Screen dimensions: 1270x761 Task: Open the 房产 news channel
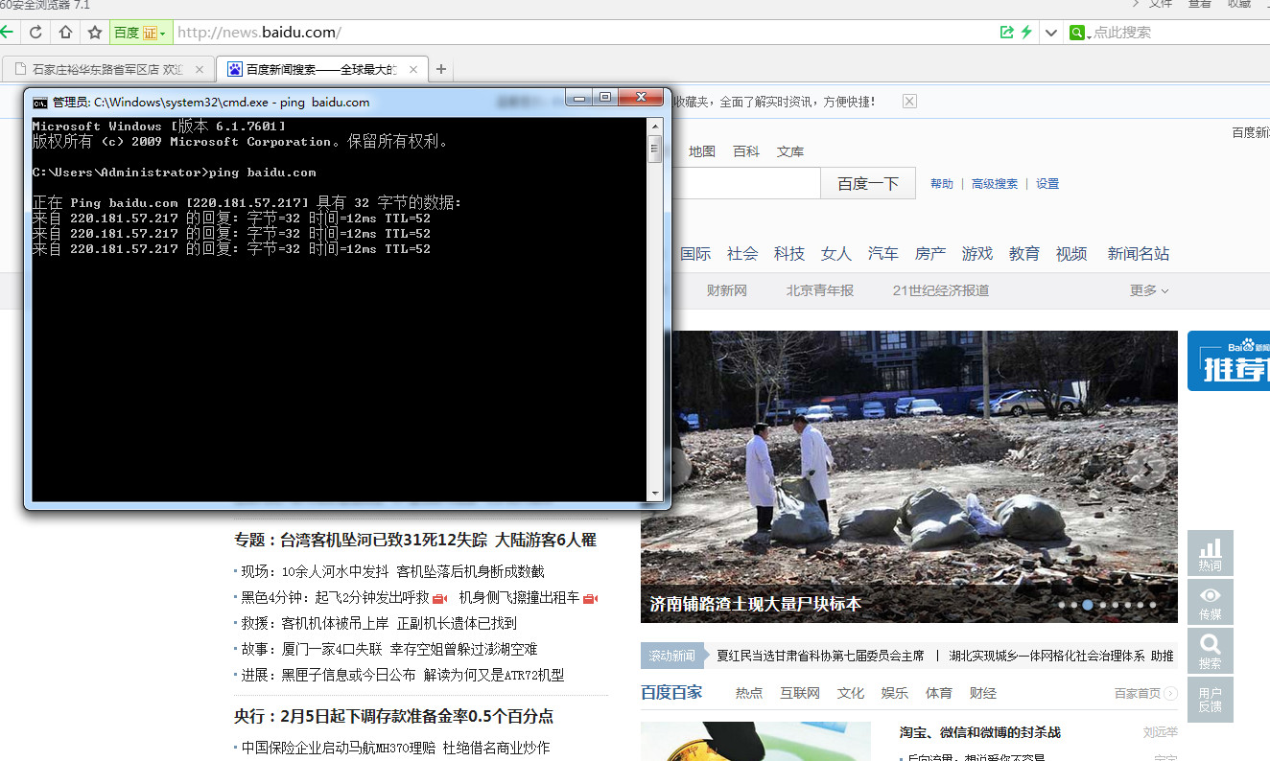(x=930, y=254)
